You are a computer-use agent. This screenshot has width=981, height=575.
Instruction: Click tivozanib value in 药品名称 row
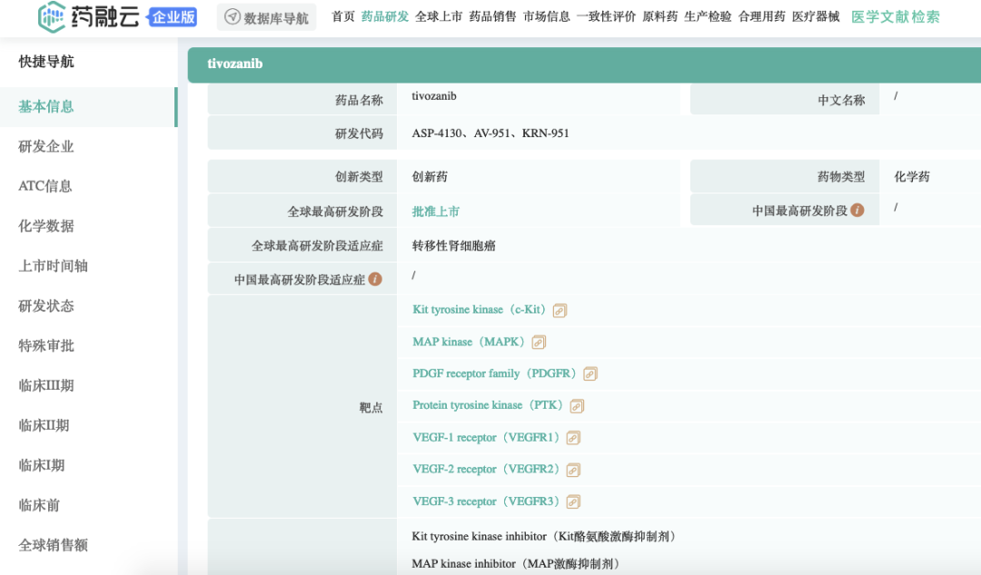click(433, 96)
